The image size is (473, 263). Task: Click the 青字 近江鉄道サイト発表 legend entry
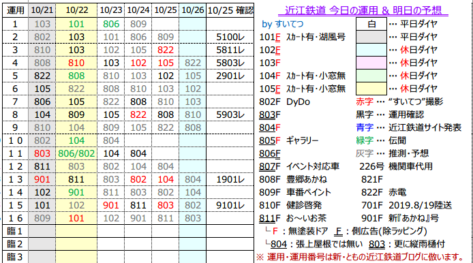pos(408,128)
